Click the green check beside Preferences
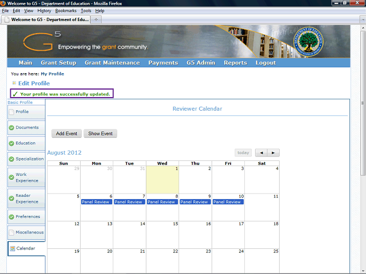 click(x=11, y=217)
